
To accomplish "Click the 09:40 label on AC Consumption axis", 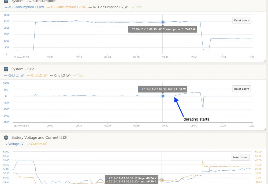I will click(x=165, y=57).
